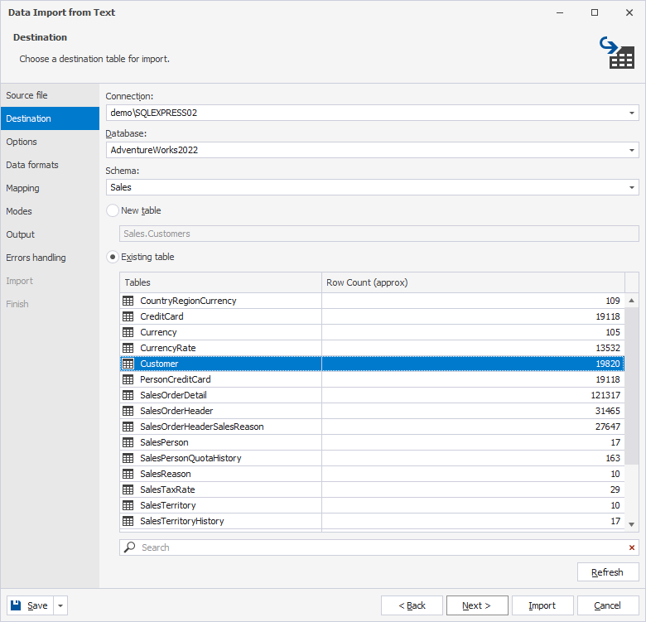Select the SalesTerritory table name
The height and width of the screenshot is (622, 646).
[167, 505]
